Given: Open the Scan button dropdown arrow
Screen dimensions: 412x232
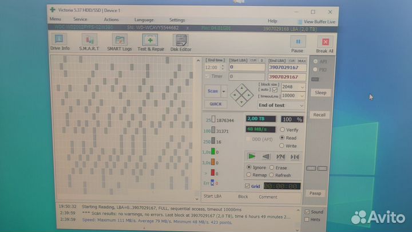Looking at the screenshot, I should pyautogui.click(x=224, y=91).
